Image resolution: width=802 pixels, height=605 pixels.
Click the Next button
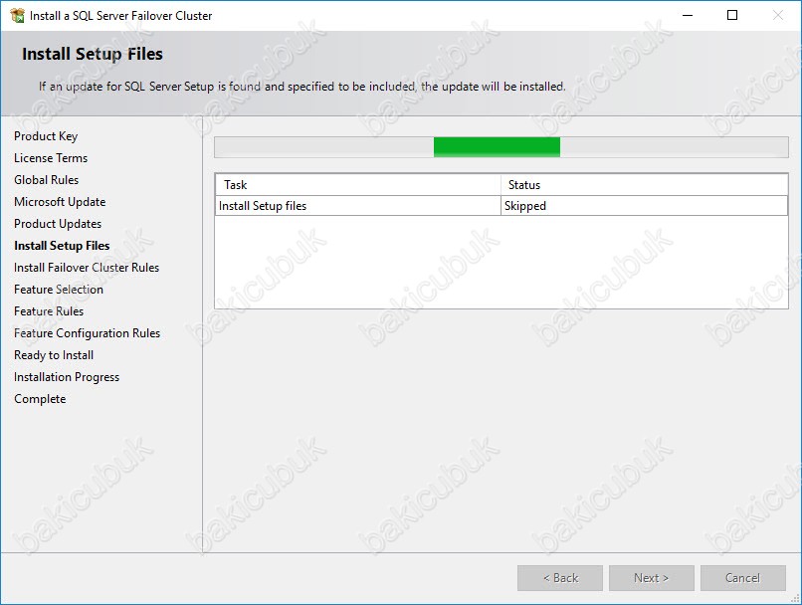tap(651, 578)
